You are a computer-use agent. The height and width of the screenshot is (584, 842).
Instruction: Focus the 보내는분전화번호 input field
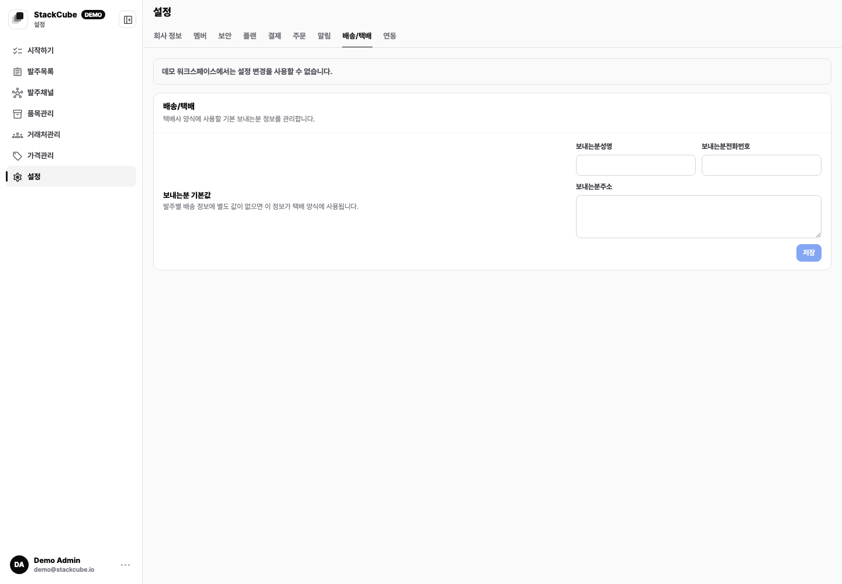tap(761, 165)
